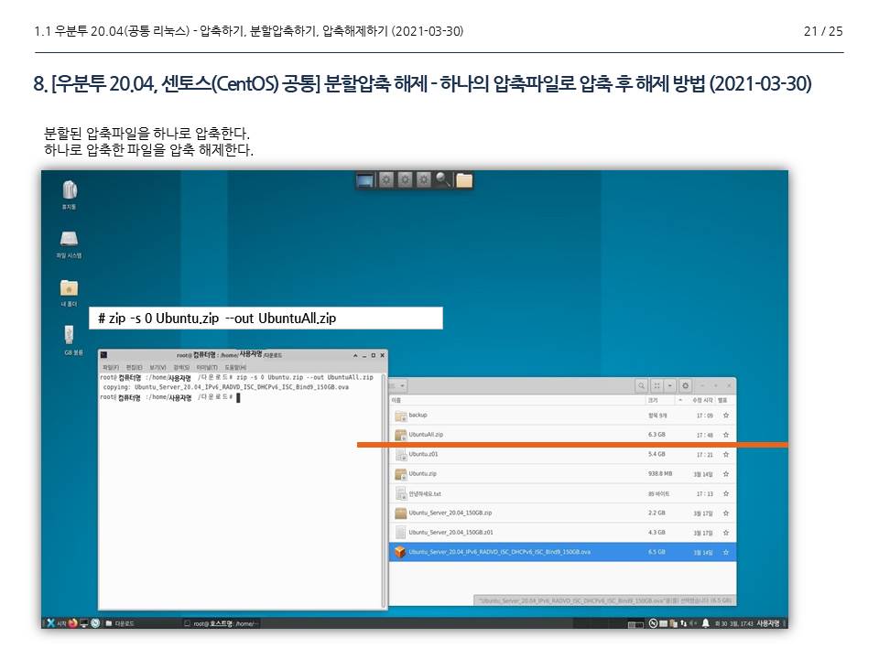Open view options dropdown in file manager
The image size is (879, 659).
(670, 385)
